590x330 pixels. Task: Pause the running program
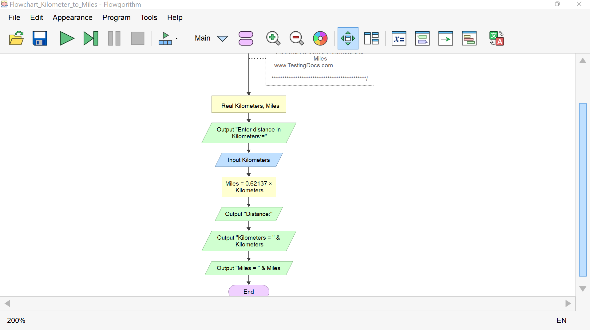tap(114, 38)
